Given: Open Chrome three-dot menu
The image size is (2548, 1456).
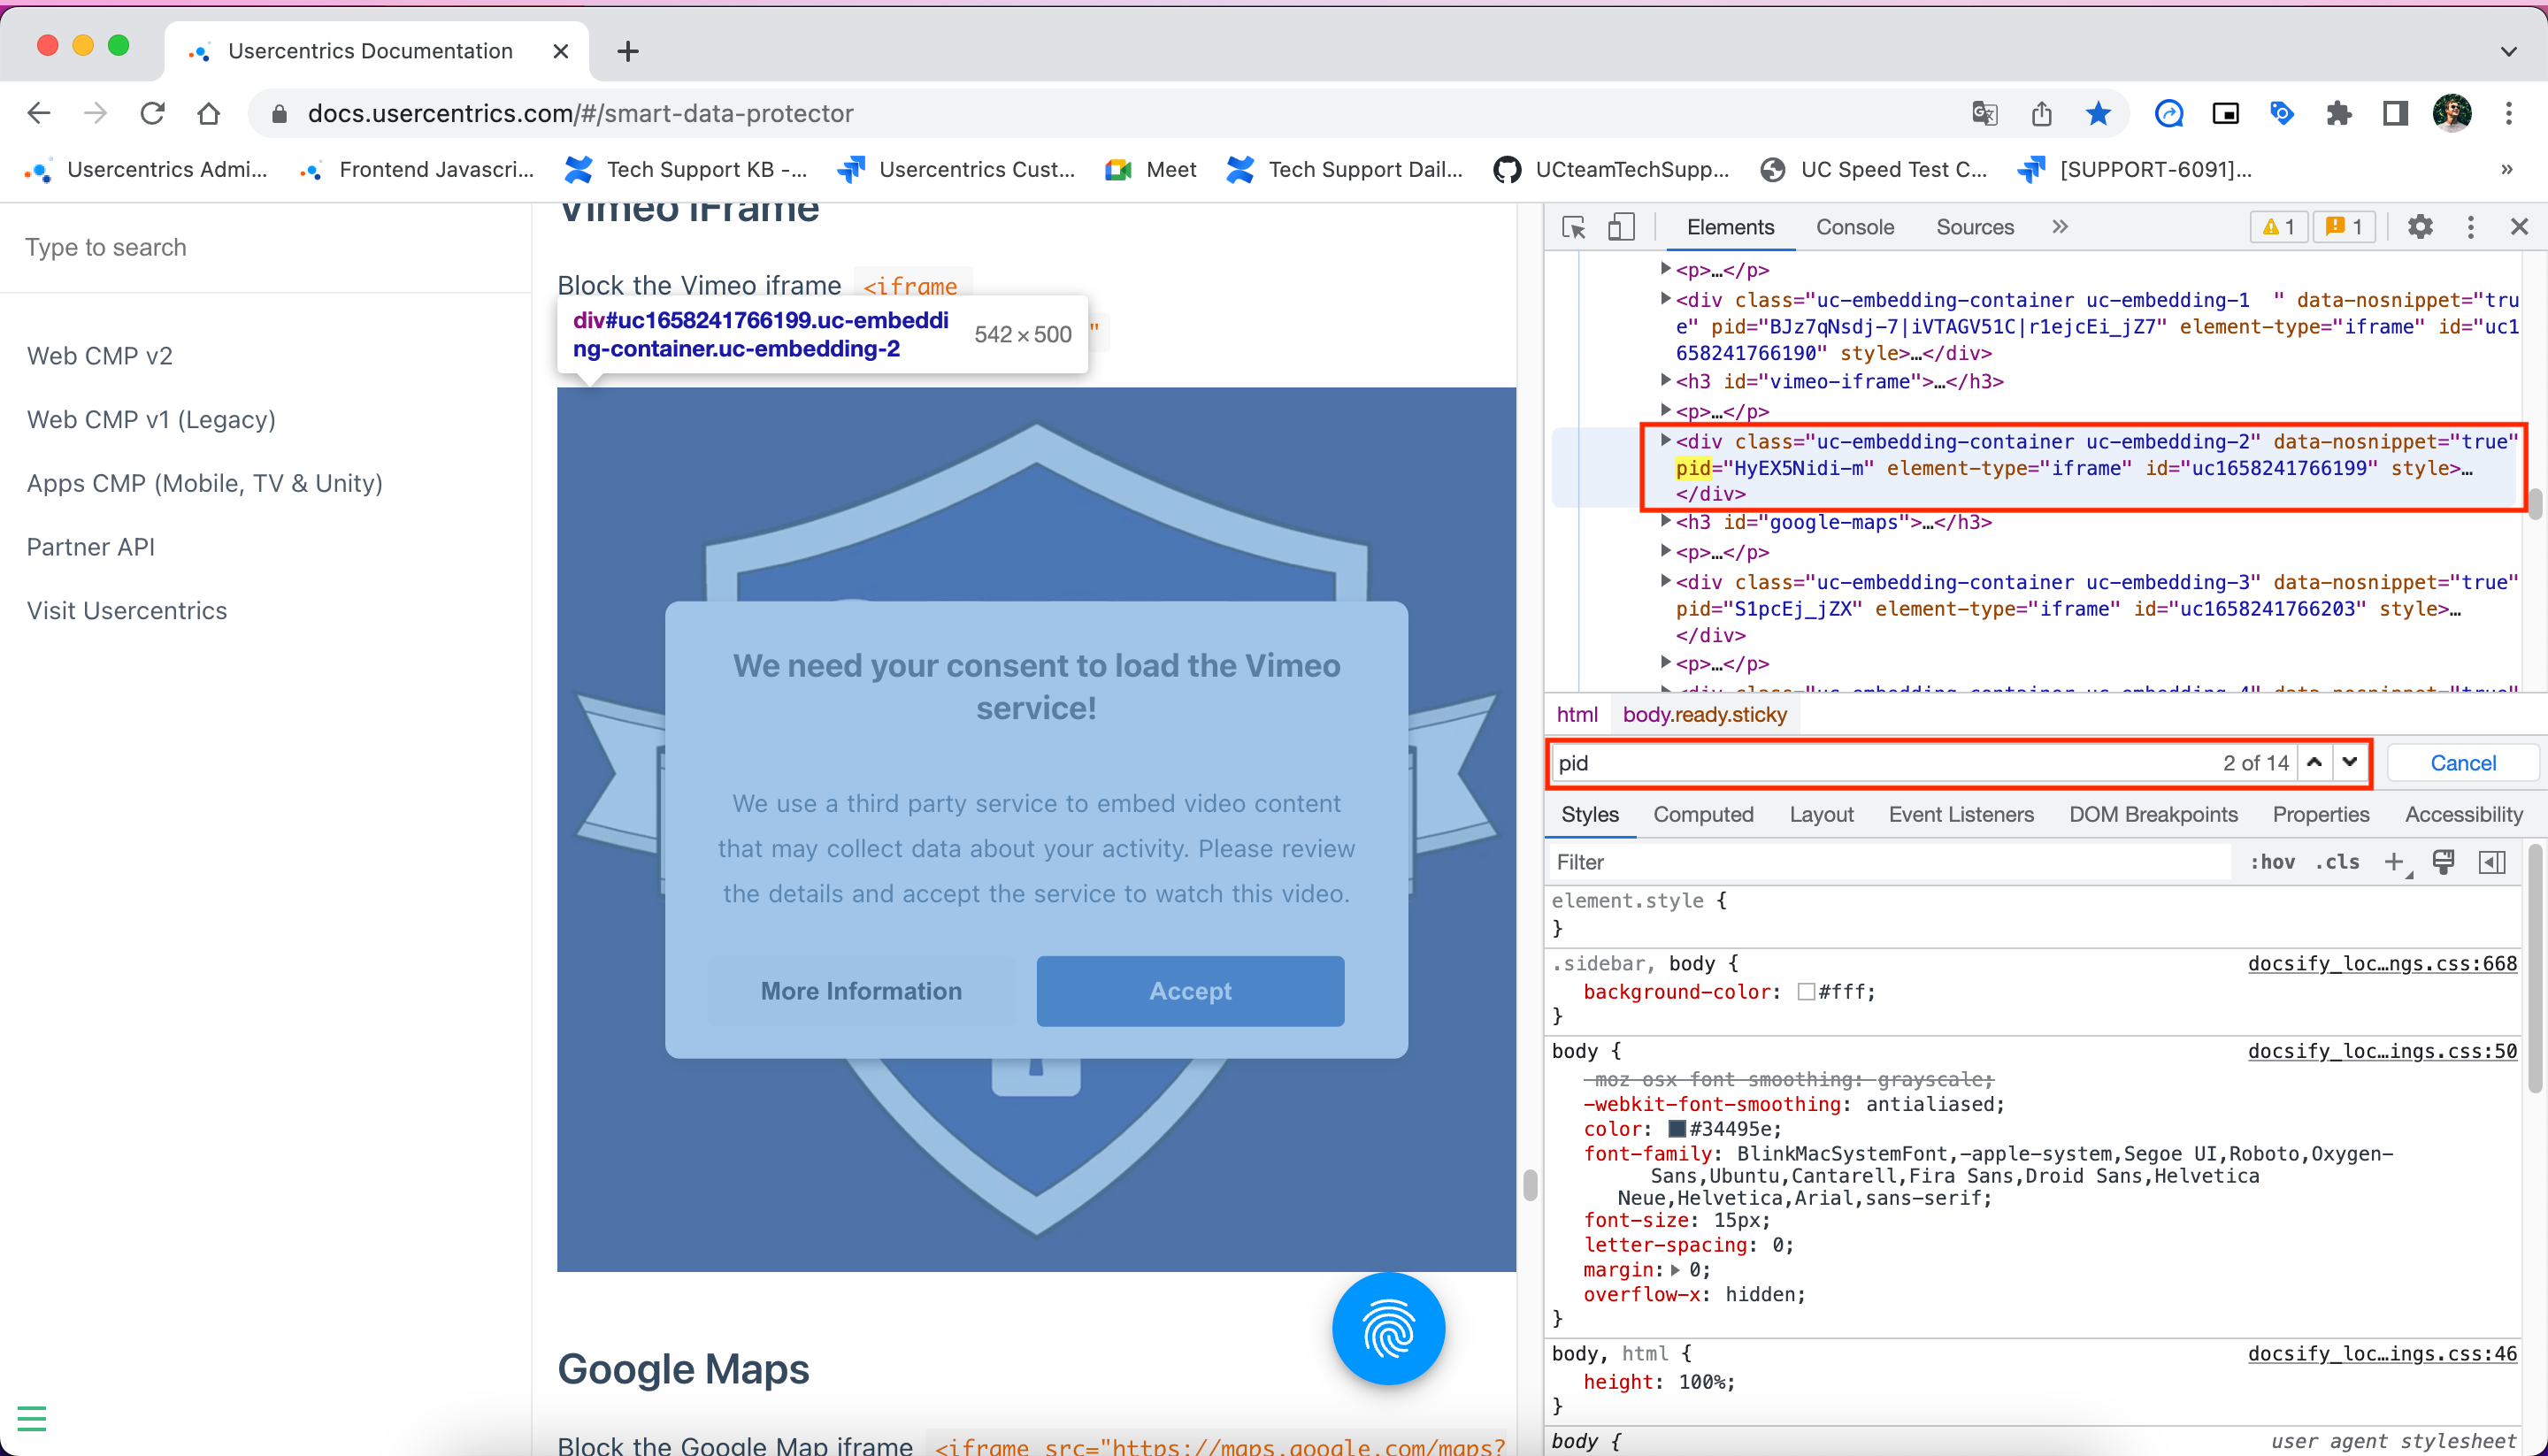Looking at the screenshot, I should (x=2508, y=113).
